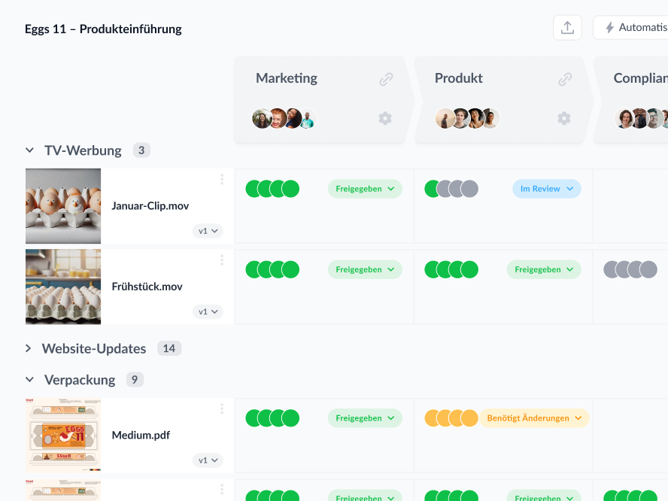Click the link icon on the Marketing column

tap(386, 78)
